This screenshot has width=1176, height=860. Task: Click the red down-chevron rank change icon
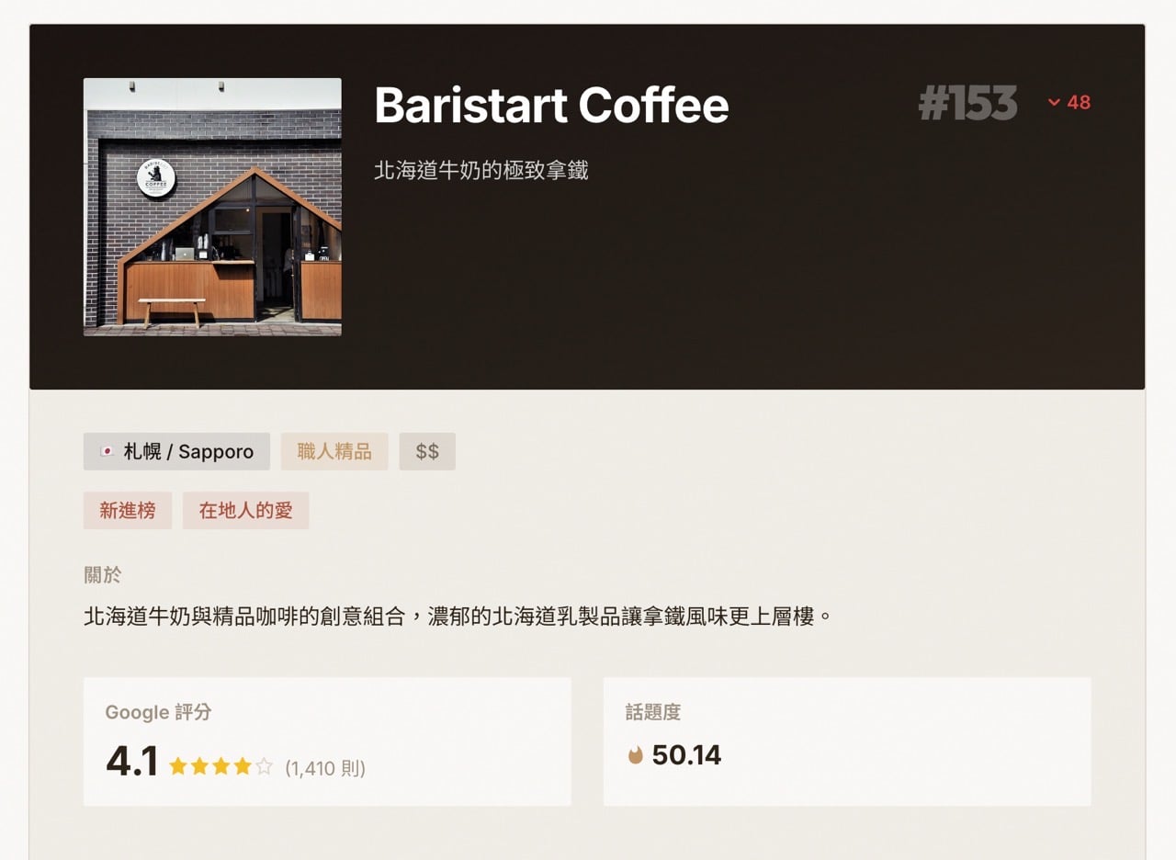[x=1054, y=103]
